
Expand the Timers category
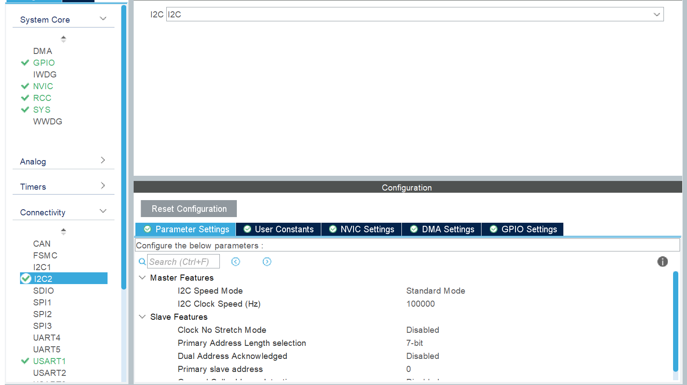(x=103, y=186)
